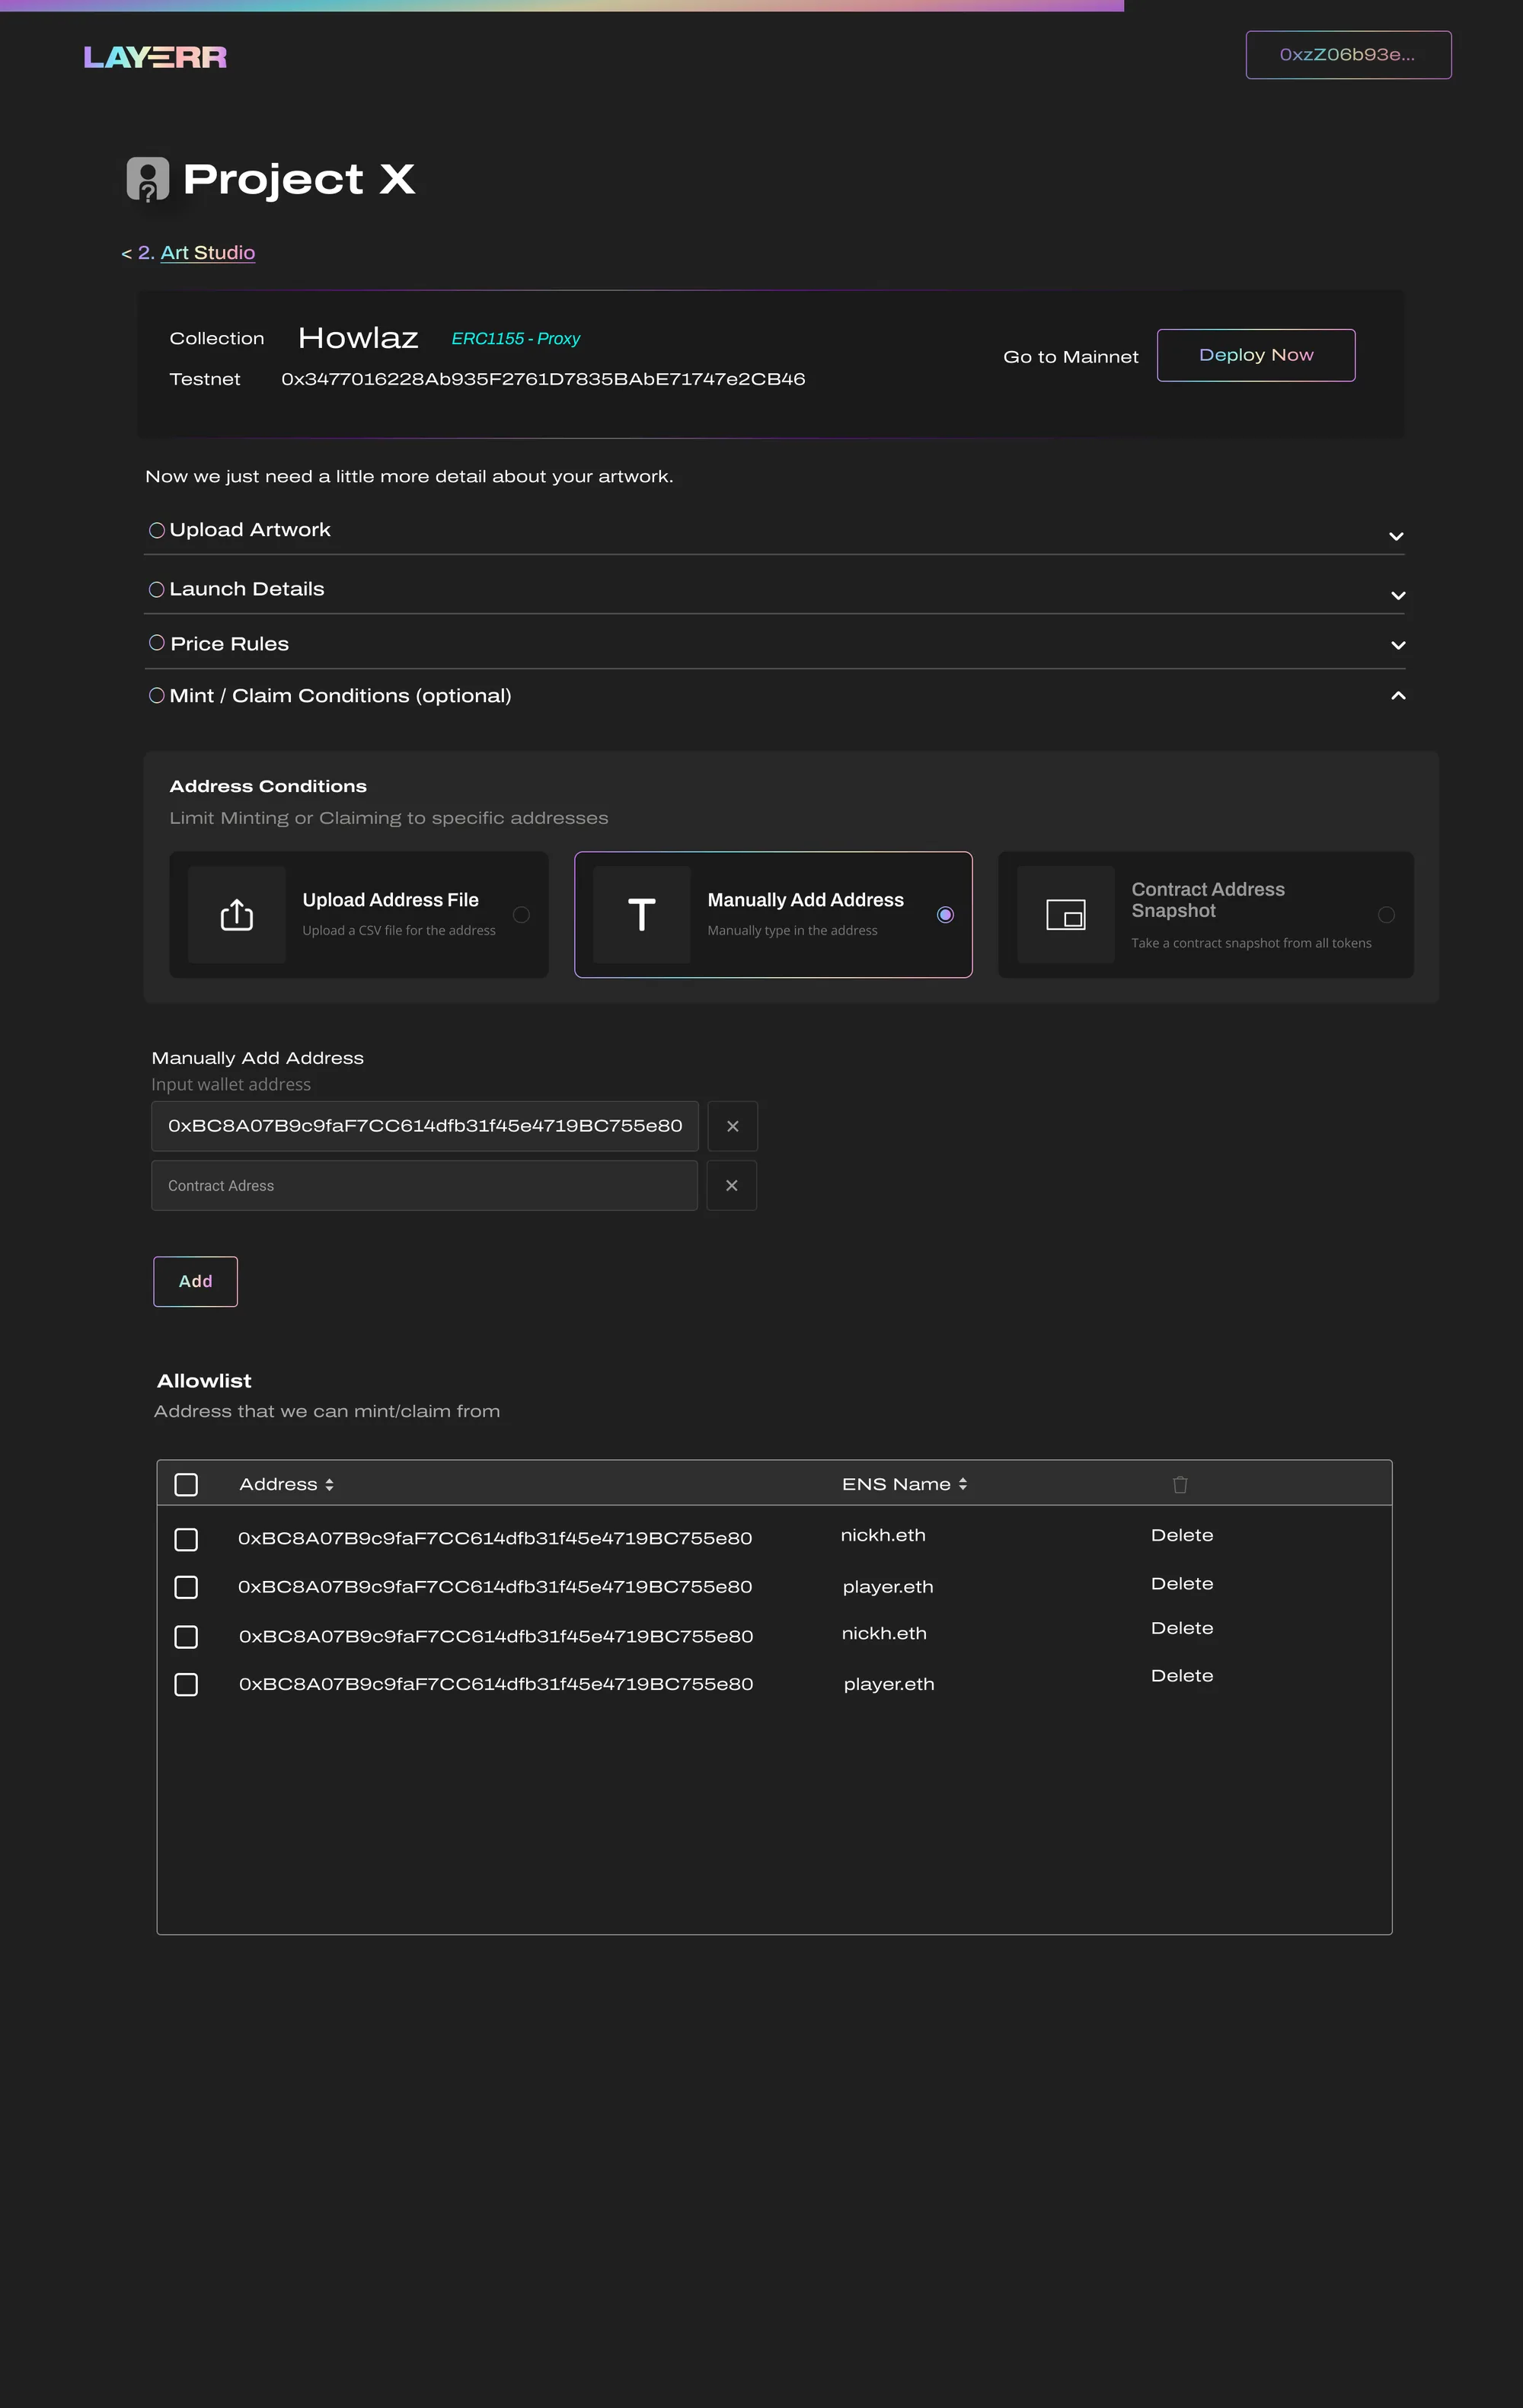
Task: Select Upload Address File radio option
Action: [x=521, y=914]
